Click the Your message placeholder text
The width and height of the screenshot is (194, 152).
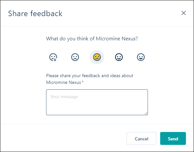click(x=64, y=96)
